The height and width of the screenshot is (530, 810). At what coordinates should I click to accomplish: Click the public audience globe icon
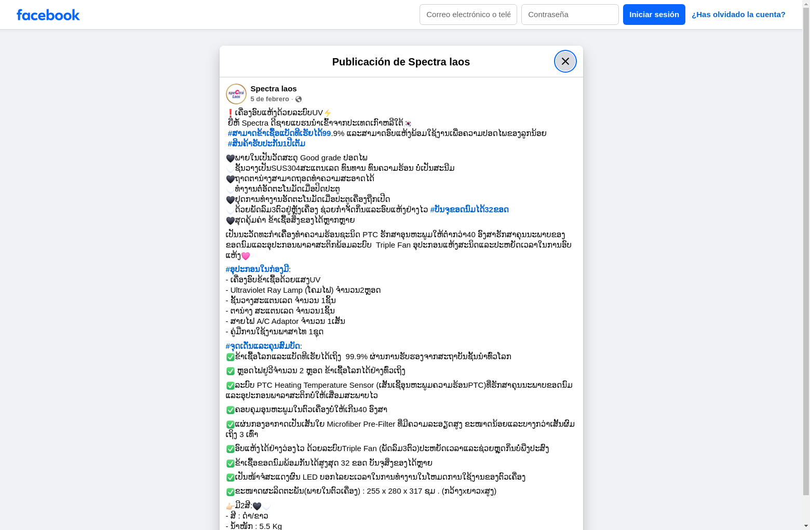299,99
